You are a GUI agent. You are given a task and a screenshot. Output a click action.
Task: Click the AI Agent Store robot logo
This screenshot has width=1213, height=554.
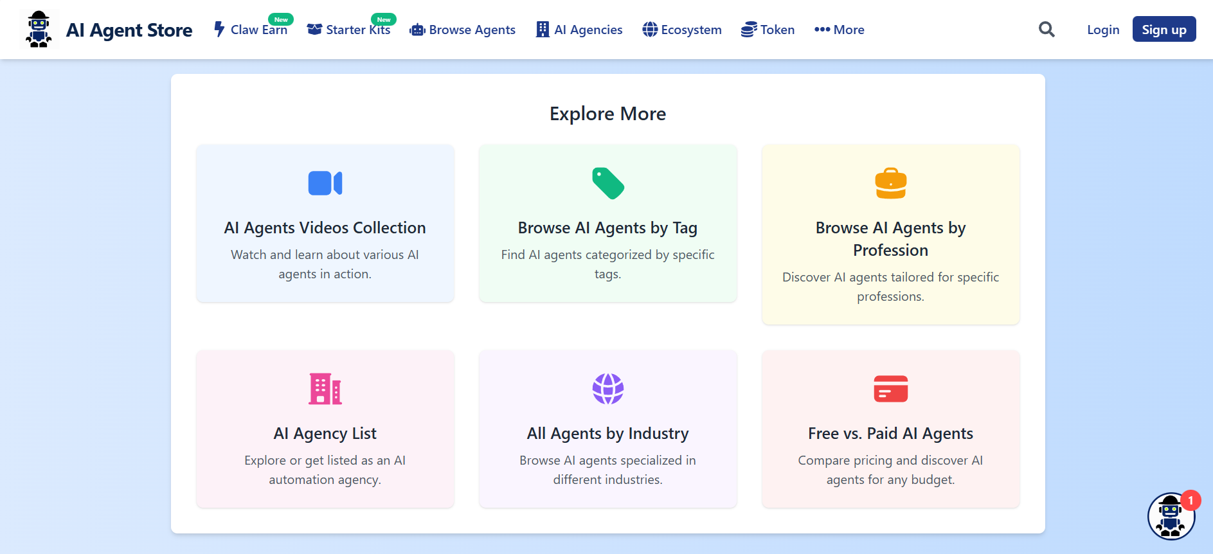pos(39,30)
